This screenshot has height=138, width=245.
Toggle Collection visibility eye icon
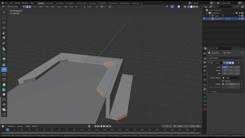click(x=240, y=13)
